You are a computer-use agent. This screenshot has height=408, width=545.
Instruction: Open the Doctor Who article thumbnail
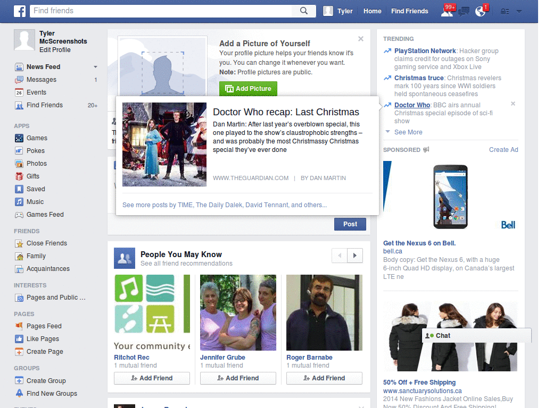click(x=164, y=144)
